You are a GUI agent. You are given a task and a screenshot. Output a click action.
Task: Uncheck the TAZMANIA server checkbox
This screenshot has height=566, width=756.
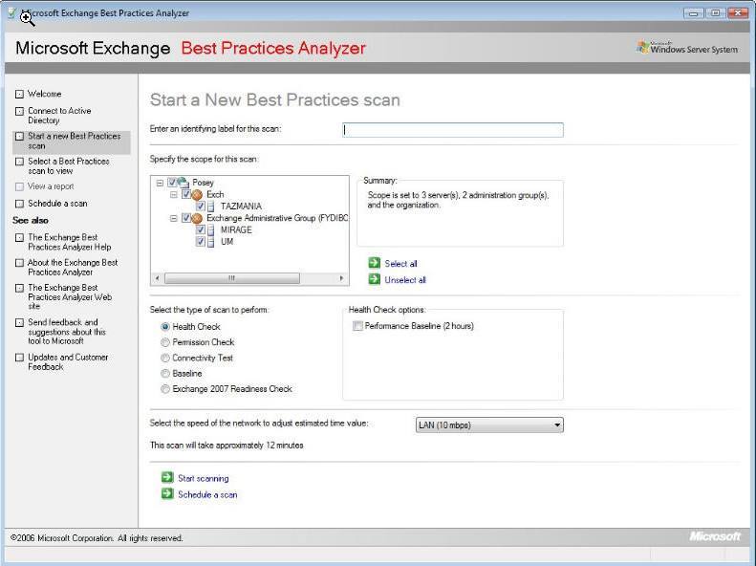click(200, 207)
